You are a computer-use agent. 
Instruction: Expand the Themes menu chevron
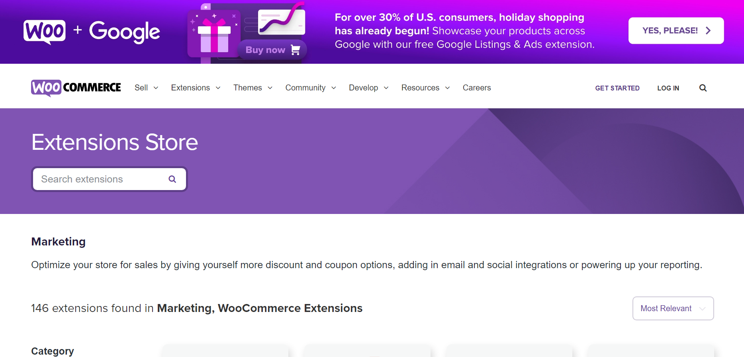270,88
